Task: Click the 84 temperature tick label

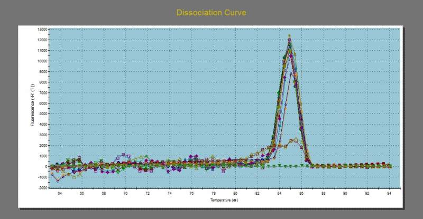Action: click(x=279, y=193)
